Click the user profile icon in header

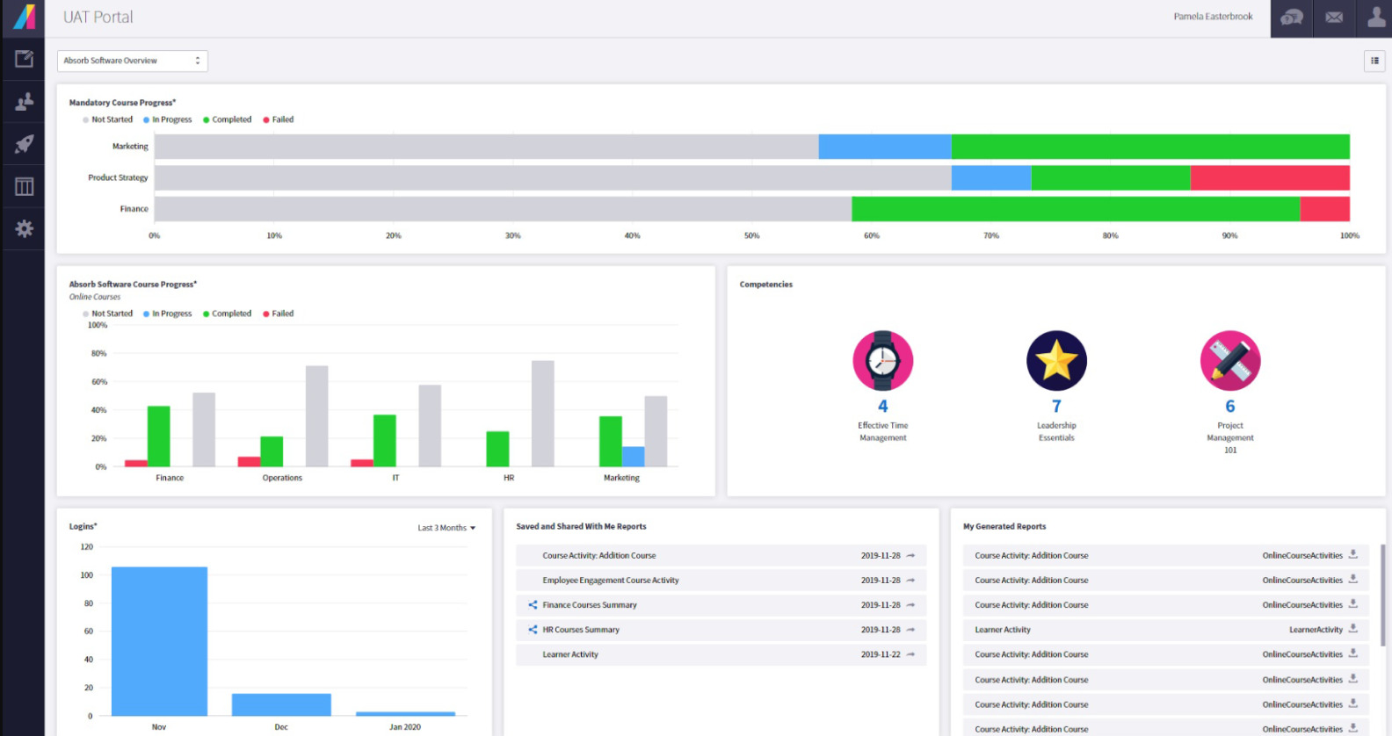(x=1375, y=18)
